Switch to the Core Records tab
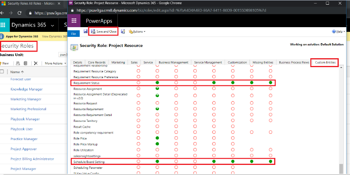Viewport: 350px width, 175px height. point(96,62)
